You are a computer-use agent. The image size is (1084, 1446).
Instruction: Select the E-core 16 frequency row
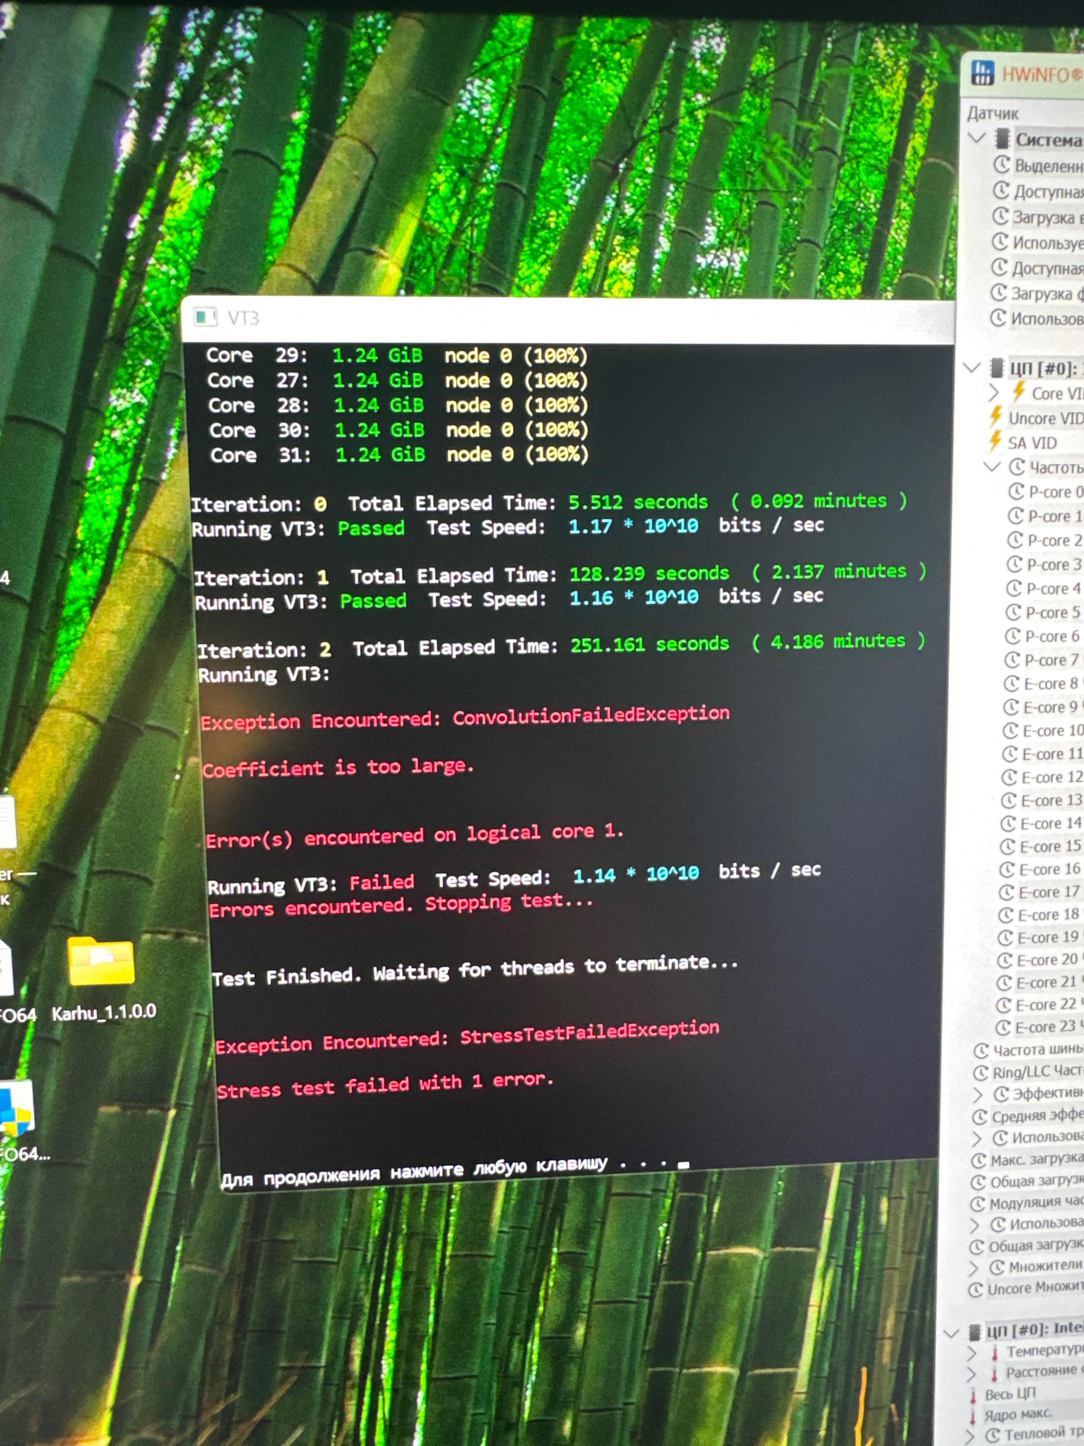[1049, 869]
